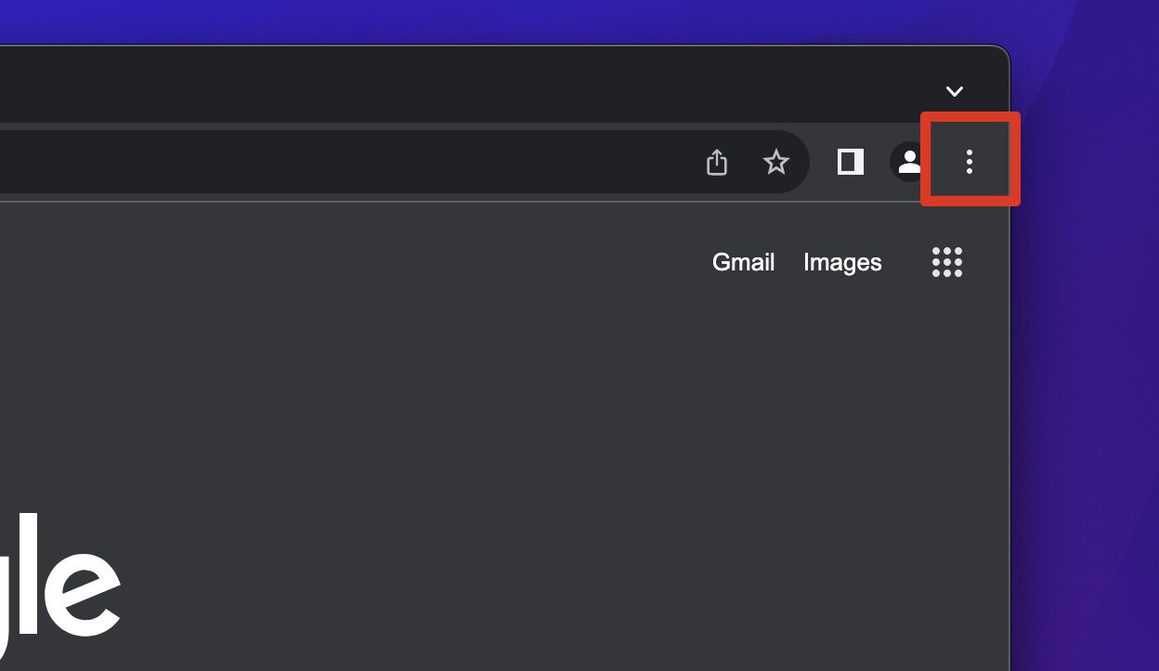Click blank page area below the Images link

click(x=842, y=372)
